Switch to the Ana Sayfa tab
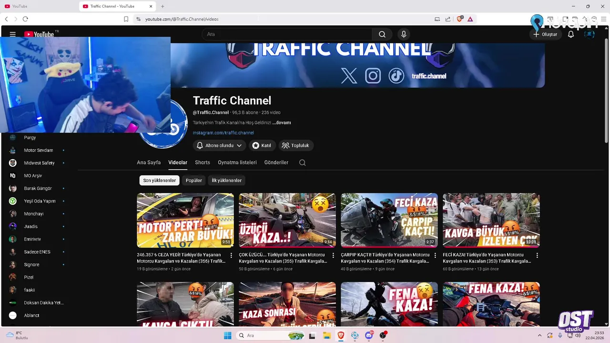 click(149, 162)
